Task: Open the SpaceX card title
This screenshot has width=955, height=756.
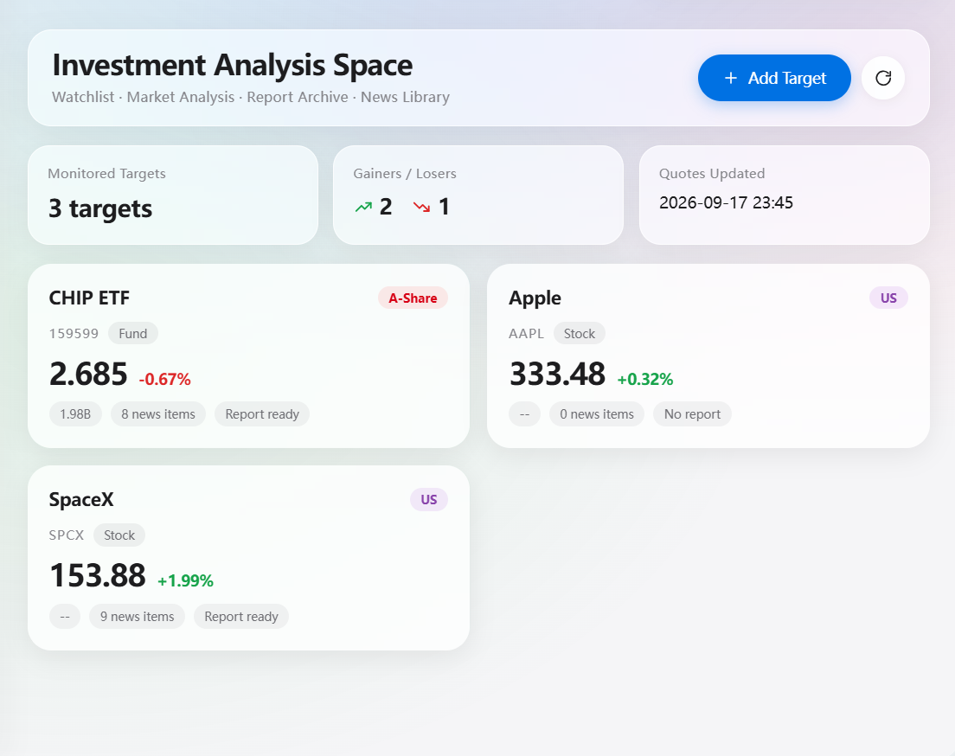Action: [x=81, y=500]
